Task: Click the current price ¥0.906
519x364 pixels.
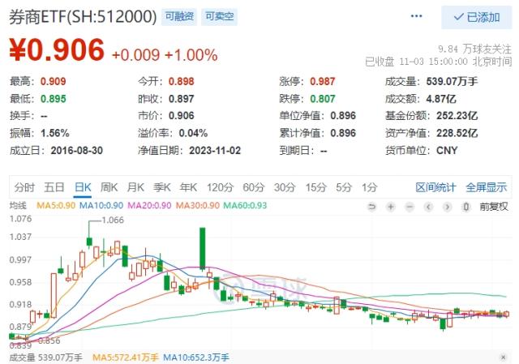Action: click(x=57, y=49)
